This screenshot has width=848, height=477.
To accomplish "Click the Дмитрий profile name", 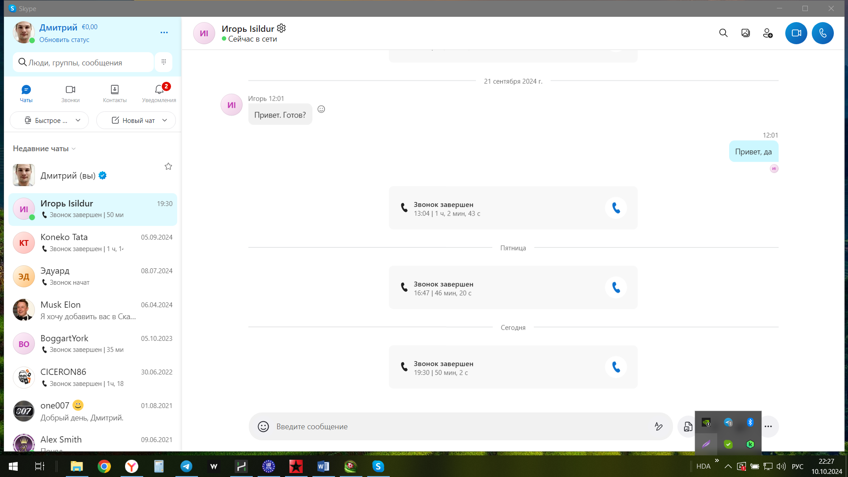I will tap(58, 27).
